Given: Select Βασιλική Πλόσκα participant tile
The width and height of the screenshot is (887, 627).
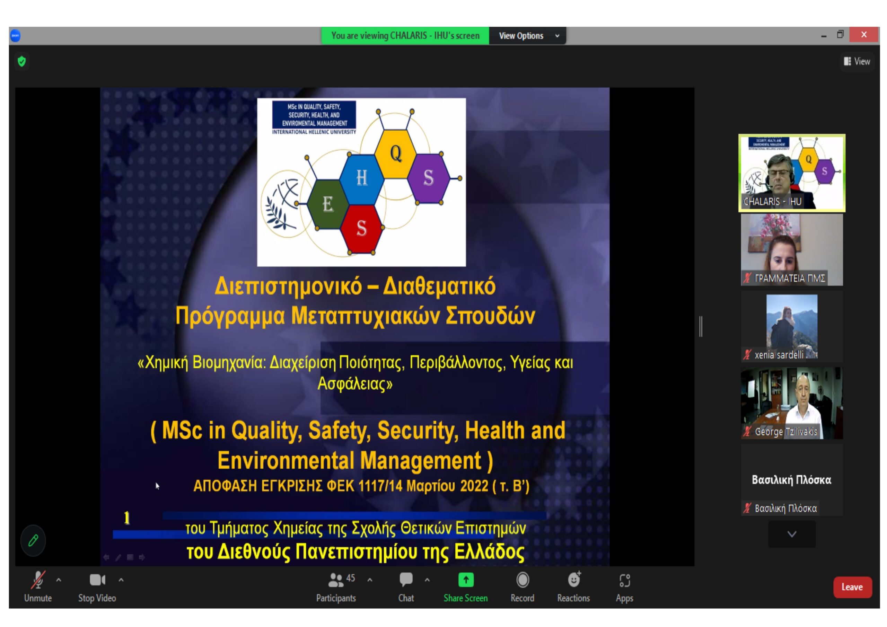Looking at the screenshot, I should tap(792, 479).
